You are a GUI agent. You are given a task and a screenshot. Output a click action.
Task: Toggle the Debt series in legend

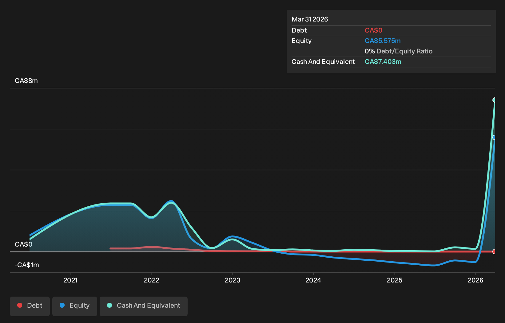click(x=30, y=306)
